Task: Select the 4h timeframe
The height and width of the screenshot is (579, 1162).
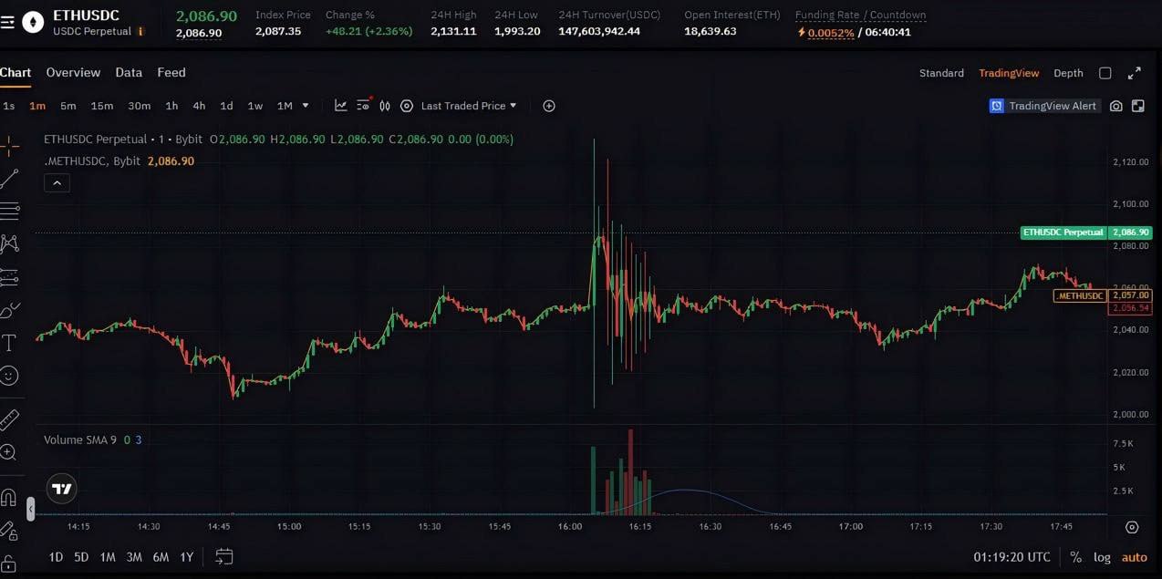Action: tap(199, 106)
